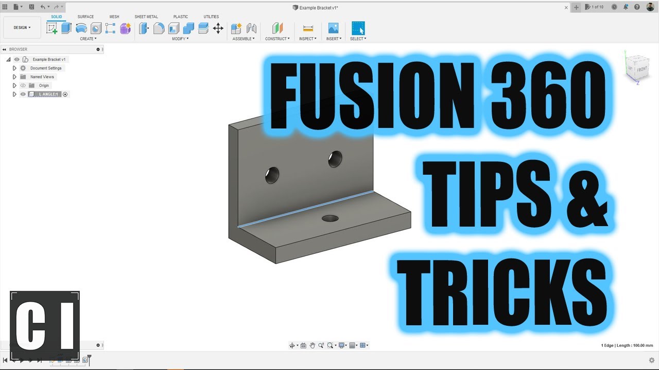659x370 pixels.
Task: Switch to the PLASTIC tab
Action: point(181,17)
